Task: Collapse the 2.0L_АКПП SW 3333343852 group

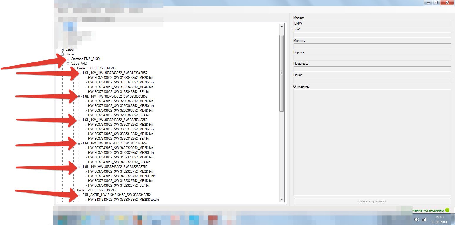Action: 79,195
